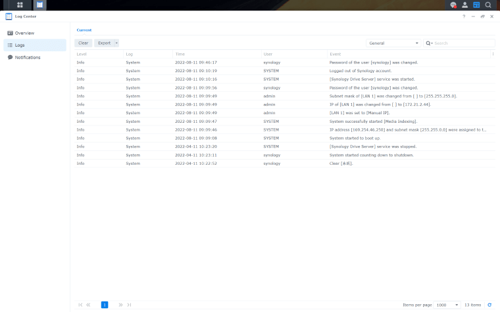This screenshot has height=312, width=500.
Task: Click the Log Center taskbar icon
Action: [39, 5]
